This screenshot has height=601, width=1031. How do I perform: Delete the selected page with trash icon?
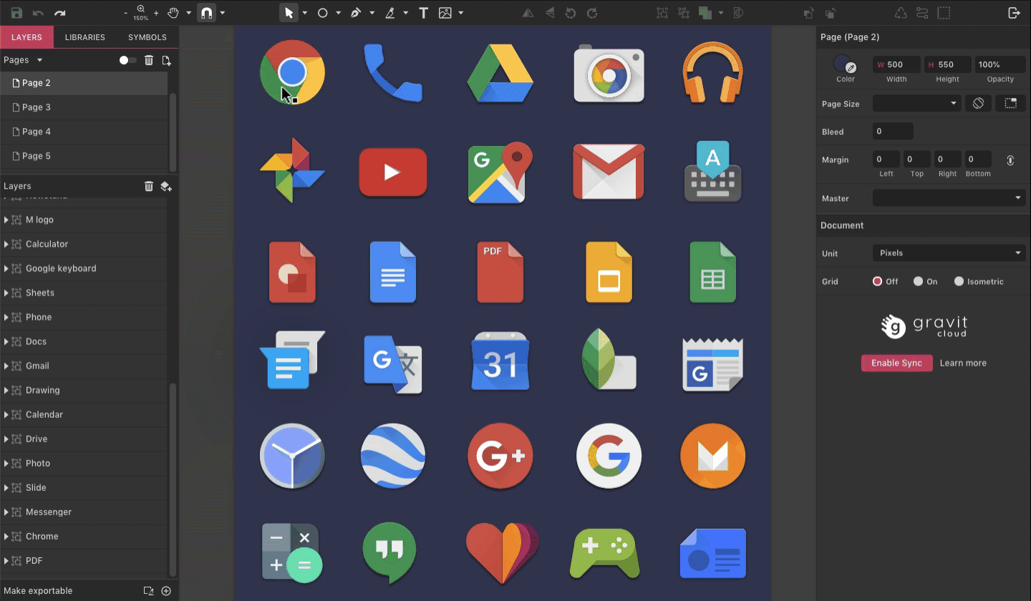pos(148,60)
